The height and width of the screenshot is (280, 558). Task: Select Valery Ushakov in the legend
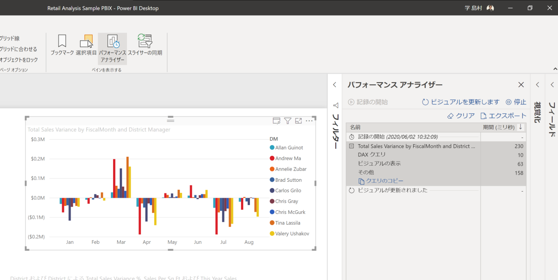click(x=289, y=234)
